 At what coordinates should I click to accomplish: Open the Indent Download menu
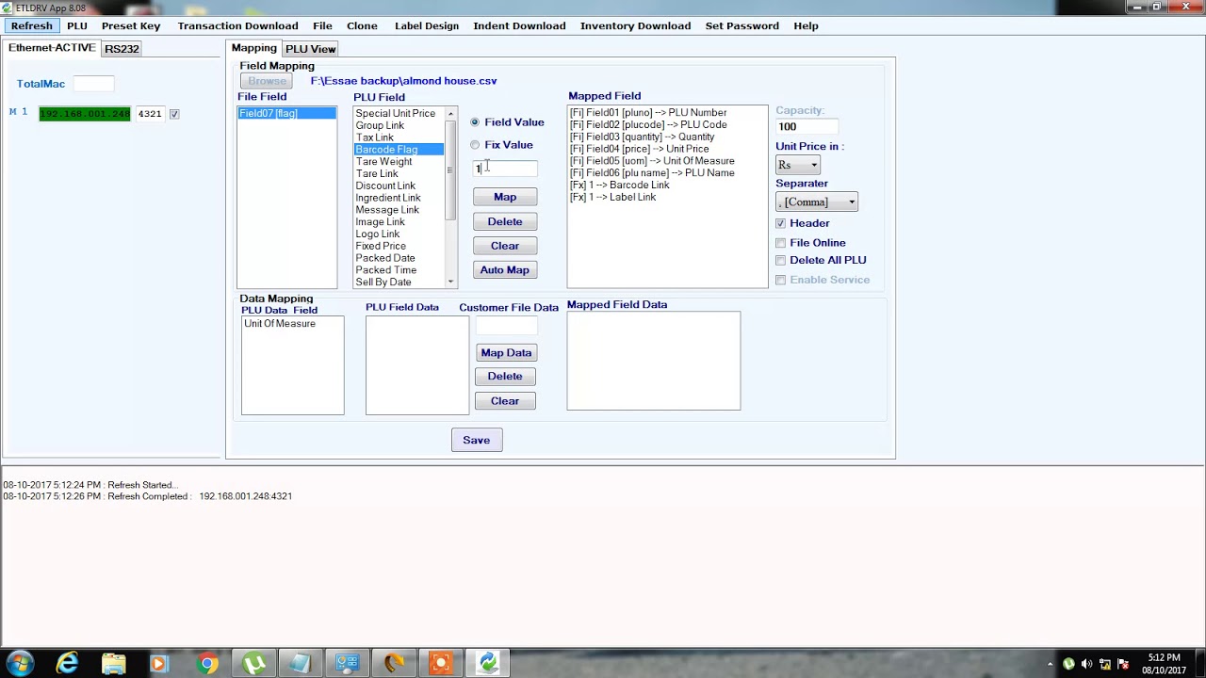point(519,26)
